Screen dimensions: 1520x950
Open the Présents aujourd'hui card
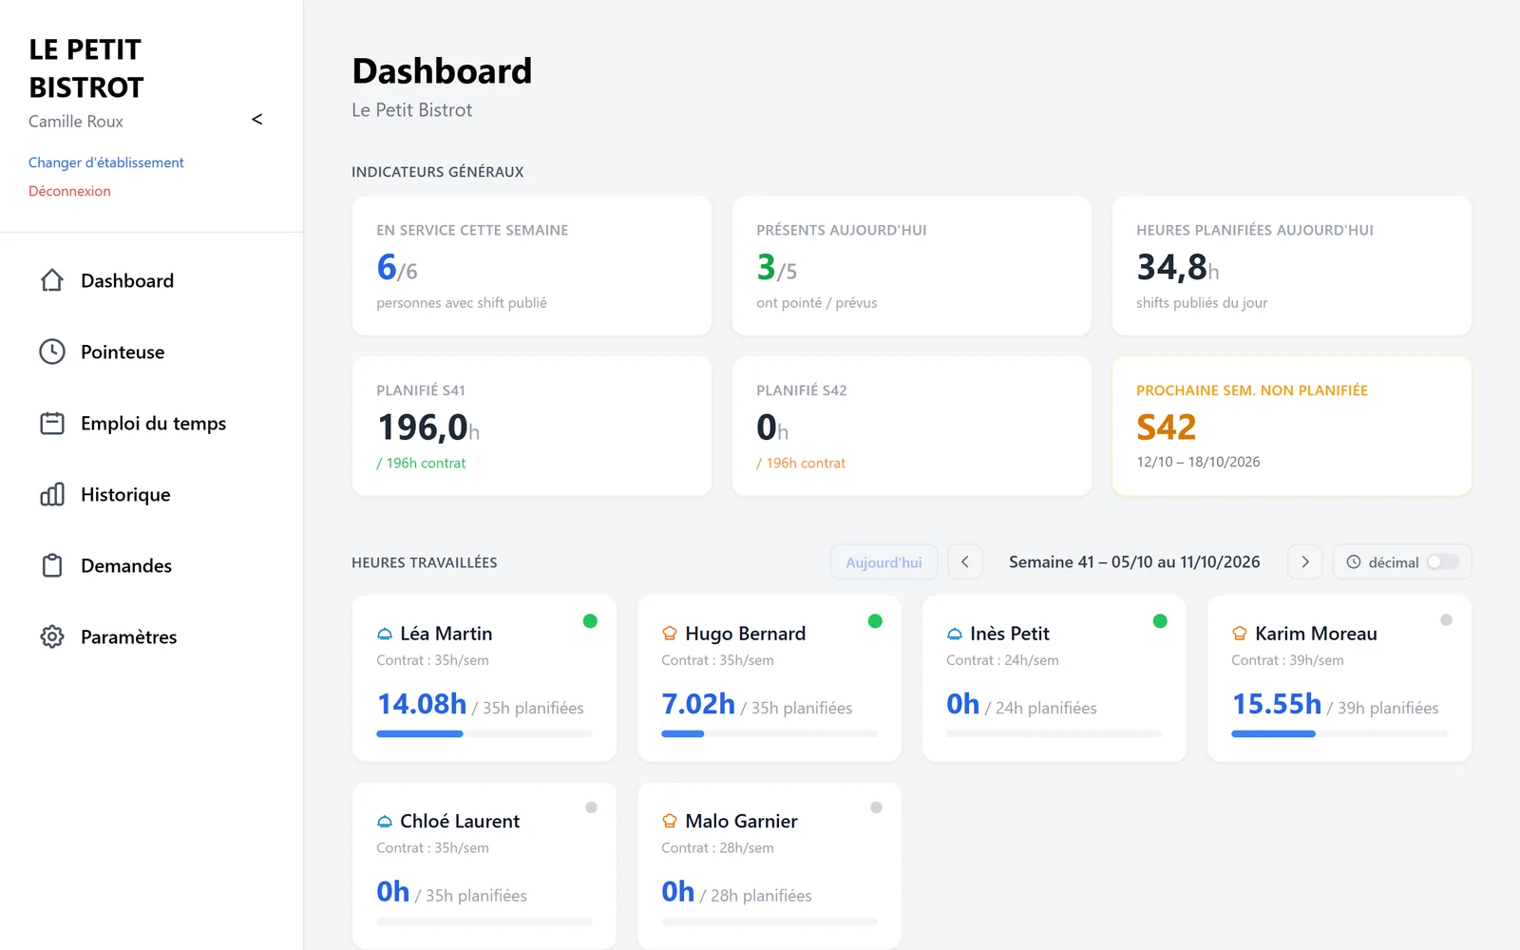pyautogui.click(x=912, y=266)
